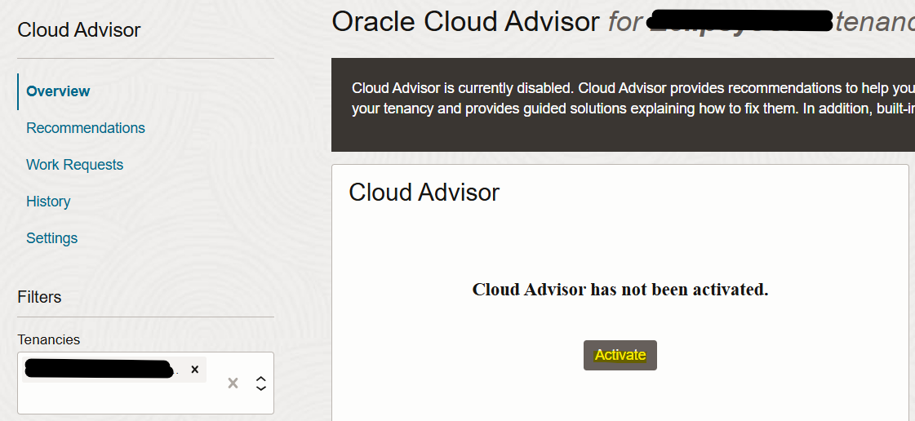
Task: View the History page
Action: [x=48, y=202]
